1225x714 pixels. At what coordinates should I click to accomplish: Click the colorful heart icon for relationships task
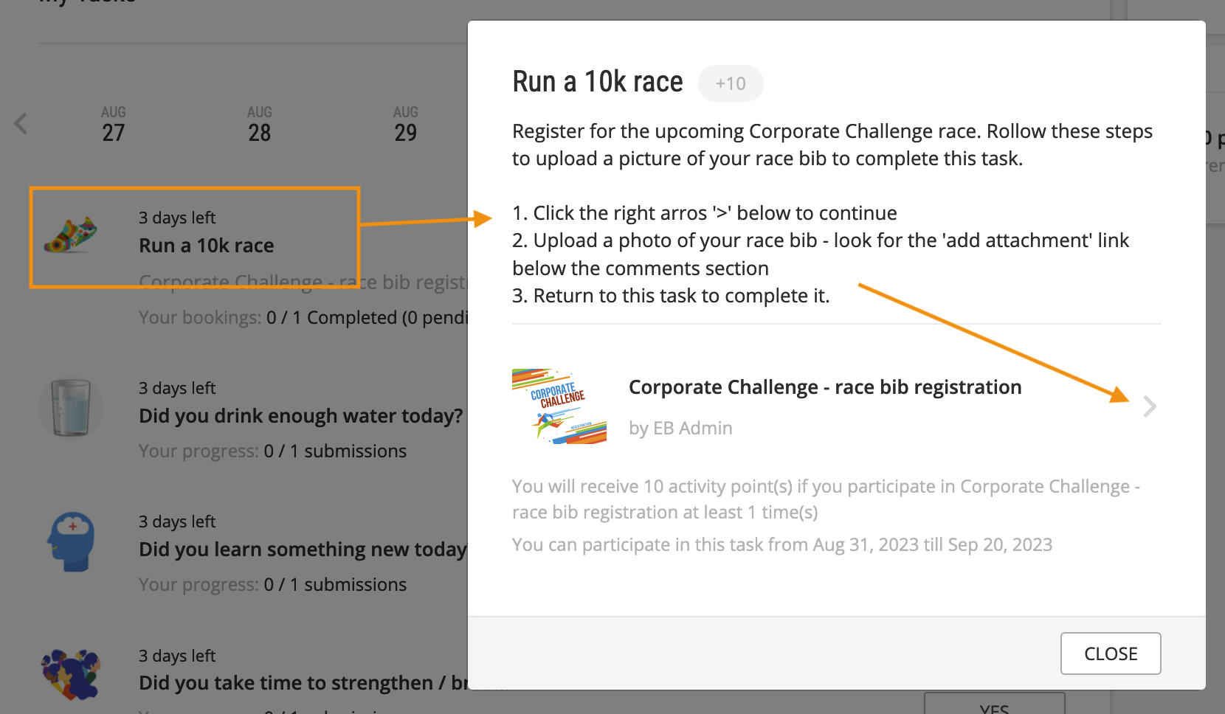pyautogui.click(x=71, y=674)
